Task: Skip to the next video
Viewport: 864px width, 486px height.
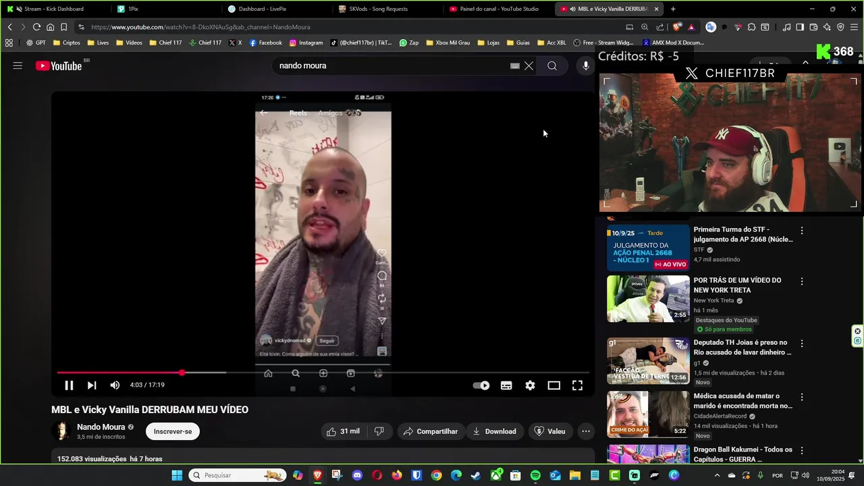Action: click(x=92, y=385)
